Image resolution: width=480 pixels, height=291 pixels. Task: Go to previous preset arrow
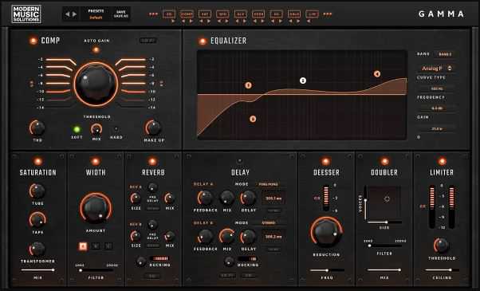tap(67, 14)
